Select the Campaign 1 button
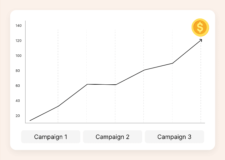This screenshot has height=160, width=225. (51, 137)
